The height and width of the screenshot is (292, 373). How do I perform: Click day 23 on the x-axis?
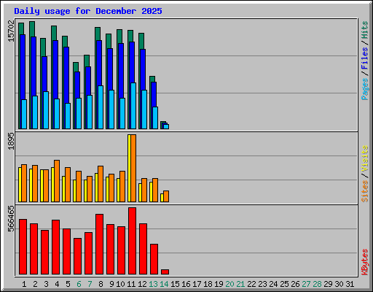point(262,284)
